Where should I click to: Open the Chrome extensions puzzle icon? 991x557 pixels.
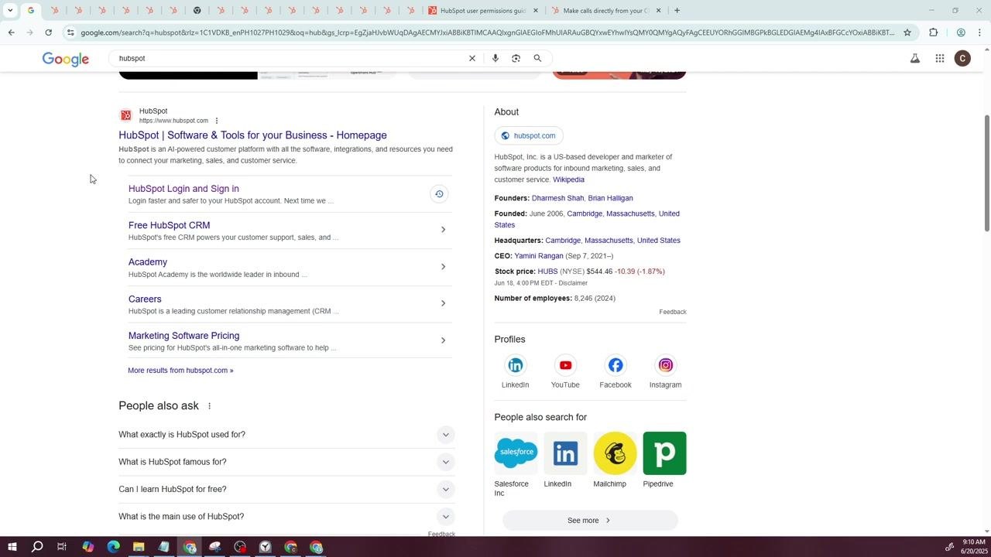(x=934, y=32)
